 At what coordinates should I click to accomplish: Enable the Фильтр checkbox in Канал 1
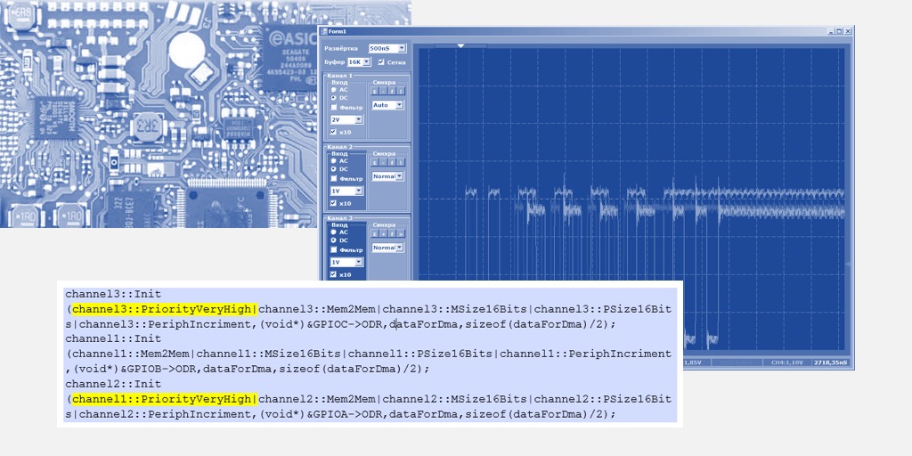click(334, 107)
